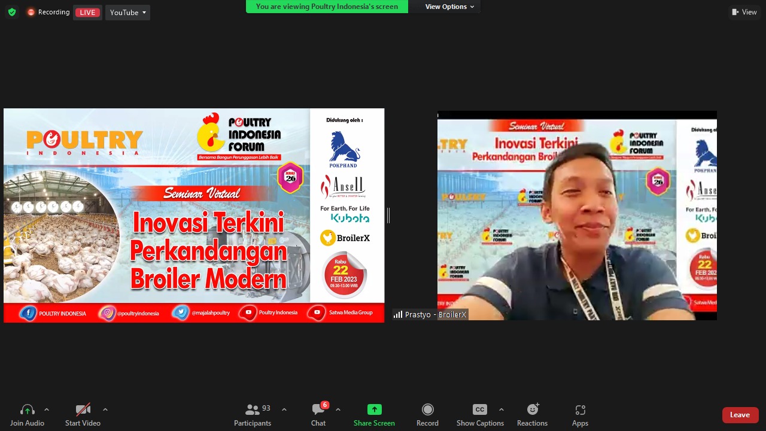
Task: Click the green Share Screen icon
Action: tap(374, 410)
